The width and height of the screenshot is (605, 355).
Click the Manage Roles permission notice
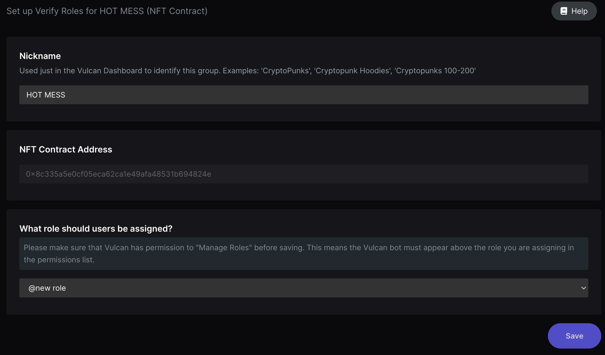[x=304, y=253]
